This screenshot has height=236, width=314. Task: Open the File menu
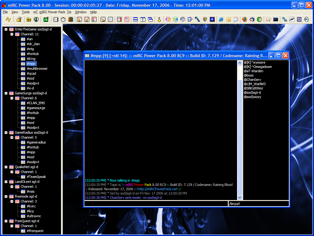point(5,12)
